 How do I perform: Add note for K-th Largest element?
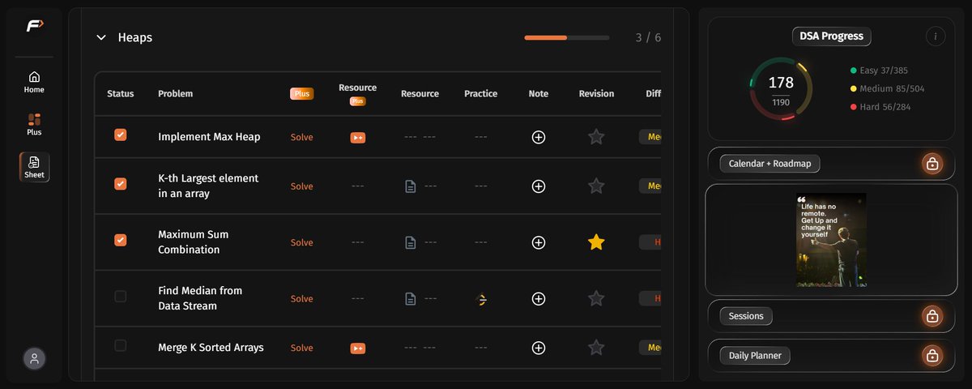click(538, 186)
